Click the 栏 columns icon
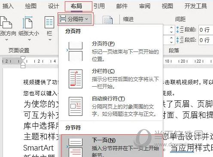This screenshot has width=213, height=157. coord(49,22)
